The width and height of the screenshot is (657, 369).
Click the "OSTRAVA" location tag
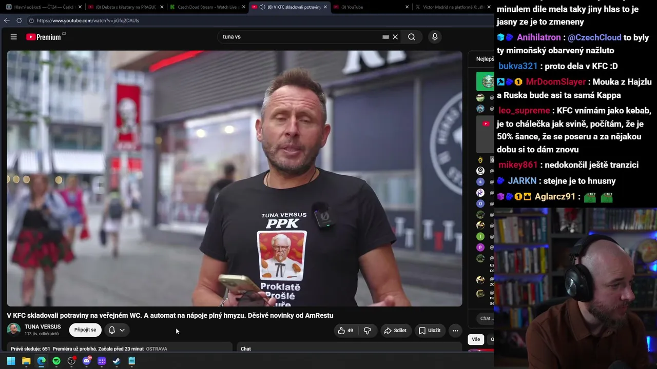pyautogui.click(x=157, y=349)
